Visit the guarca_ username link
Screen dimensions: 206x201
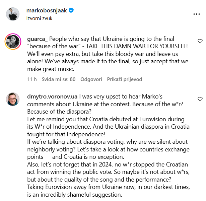click(x=37, y=39)
